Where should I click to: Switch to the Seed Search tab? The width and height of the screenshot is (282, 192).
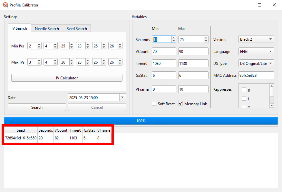tap(77, 29)
